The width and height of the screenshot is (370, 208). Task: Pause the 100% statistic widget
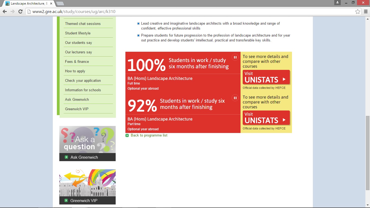coord(235,57)
